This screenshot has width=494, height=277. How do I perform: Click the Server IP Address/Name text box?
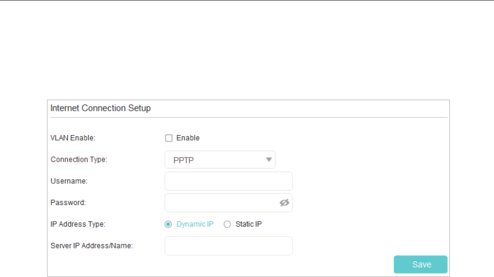pyautogui.click(x=228, y=246)
